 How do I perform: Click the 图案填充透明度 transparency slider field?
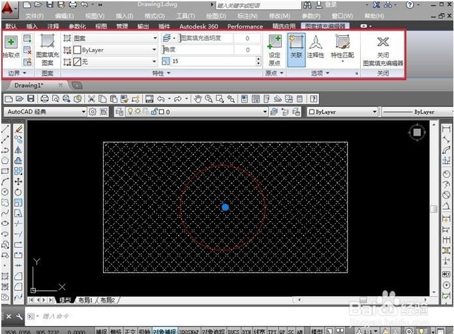coord(206,38)
